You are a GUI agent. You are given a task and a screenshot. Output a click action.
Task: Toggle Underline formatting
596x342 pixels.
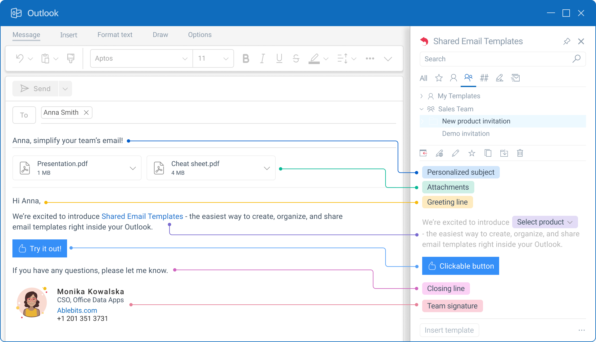(279, 58)
